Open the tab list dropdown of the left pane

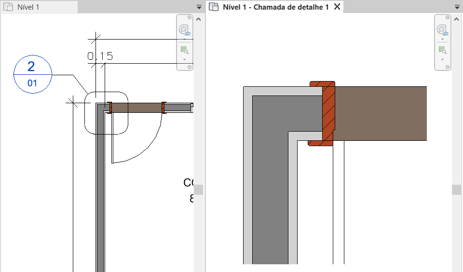[199, 7]
